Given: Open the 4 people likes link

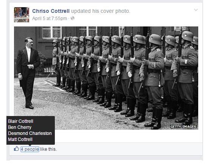Looking at the screenshot, I should pyautogui.click(x=30, y=149).
